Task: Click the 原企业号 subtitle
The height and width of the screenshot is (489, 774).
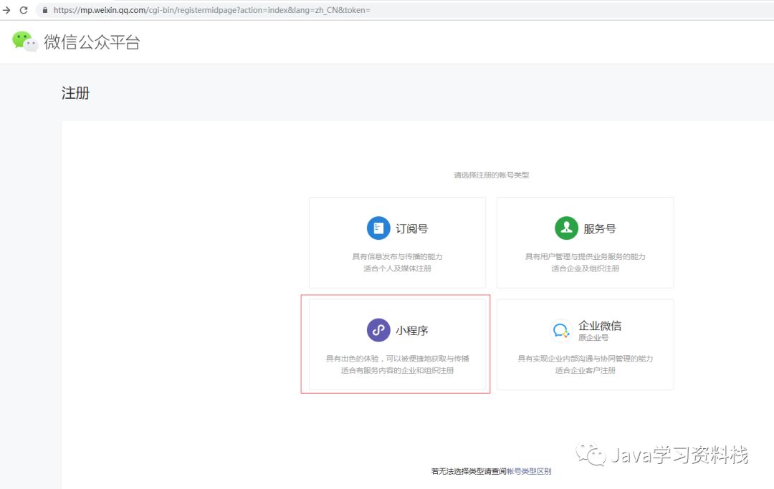Action: [x=593, y=338]
